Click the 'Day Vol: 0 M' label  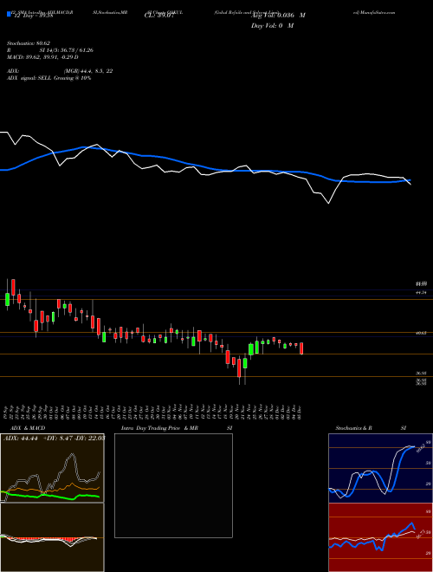click(x=272, y=26)
